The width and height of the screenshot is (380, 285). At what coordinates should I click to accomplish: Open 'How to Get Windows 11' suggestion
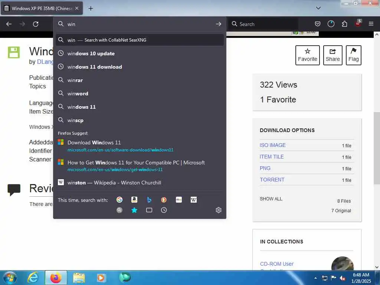coord(140,166)
